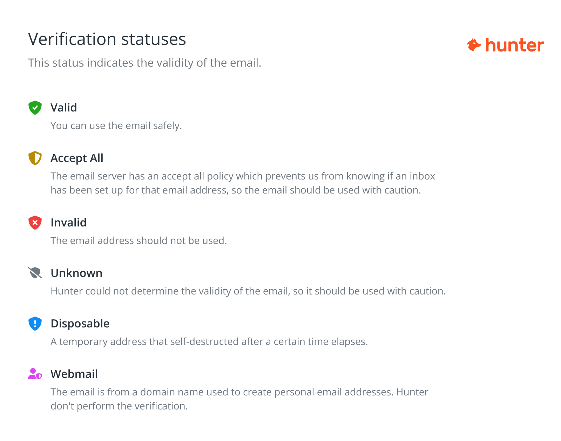Select the Valid status heading
The height and width of the screenshot is (441, 561).
pos(64,108)
